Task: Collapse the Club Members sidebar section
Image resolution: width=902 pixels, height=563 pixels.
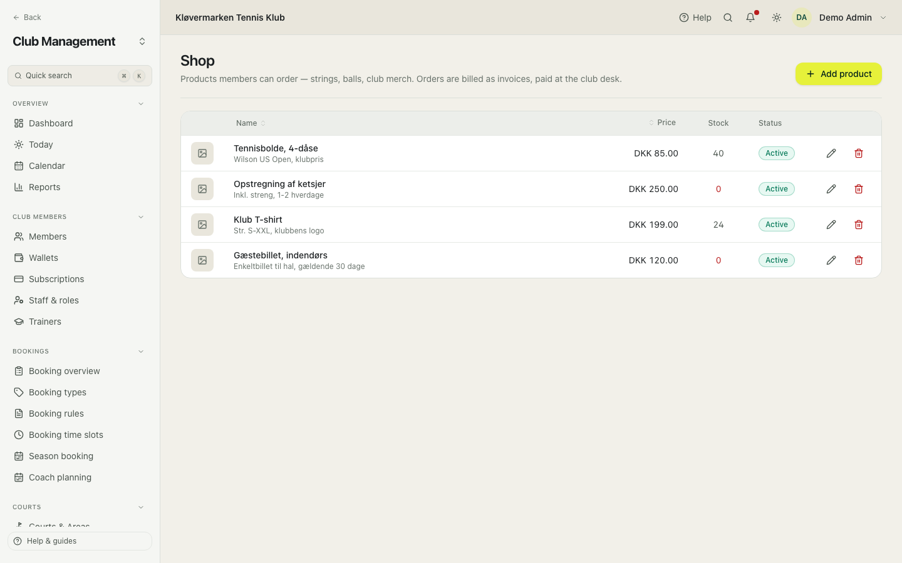Action: [x=141, y=217]
